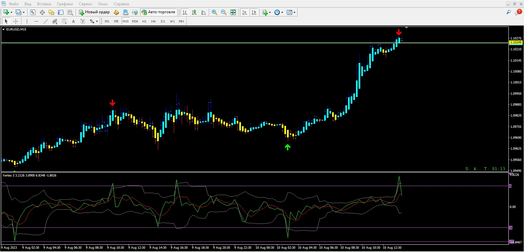Viewport: 524px width, 252px height.
Task: Select the Fibonacci retracement tool
Action: coord(64,21)
